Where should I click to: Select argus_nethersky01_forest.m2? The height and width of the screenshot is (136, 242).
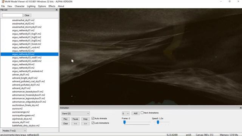[x=27, y=44]
